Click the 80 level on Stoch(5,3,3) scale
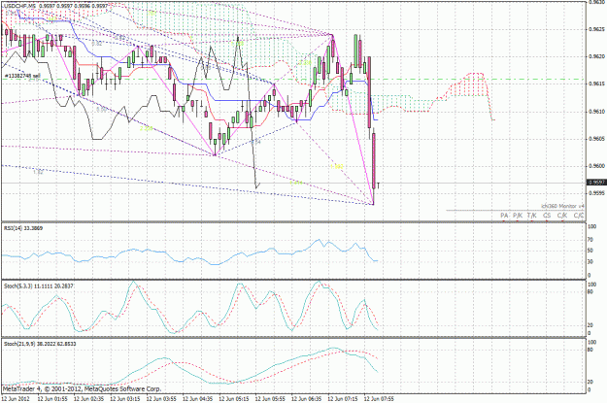The height and width of the screenshot is (403, 607). (590, 291)
